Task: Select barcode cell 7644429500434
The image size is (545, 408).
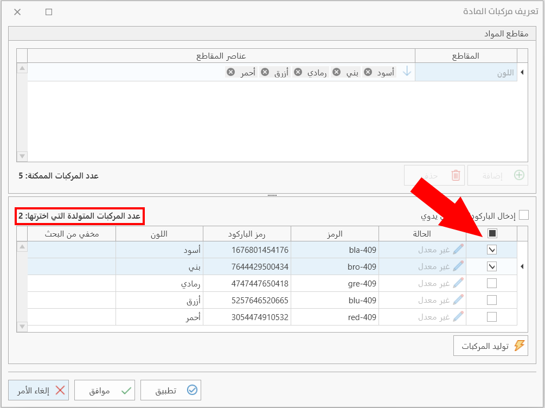Action: coord(247,266)
